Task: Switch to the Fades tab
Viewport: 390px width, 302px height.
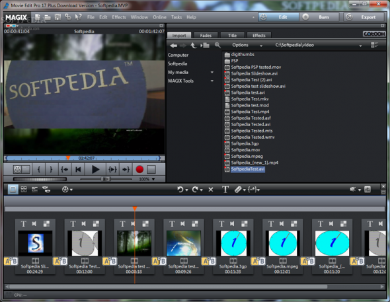Action: pyautogui.click(x=206, y=35)
